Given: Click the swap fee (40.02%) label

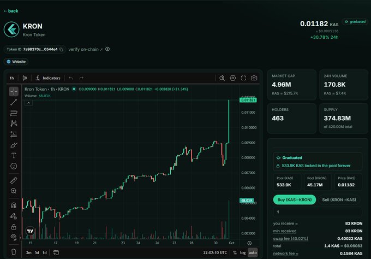Looking at the screenshot, I should pyautogui.click(x=291, y=239).
